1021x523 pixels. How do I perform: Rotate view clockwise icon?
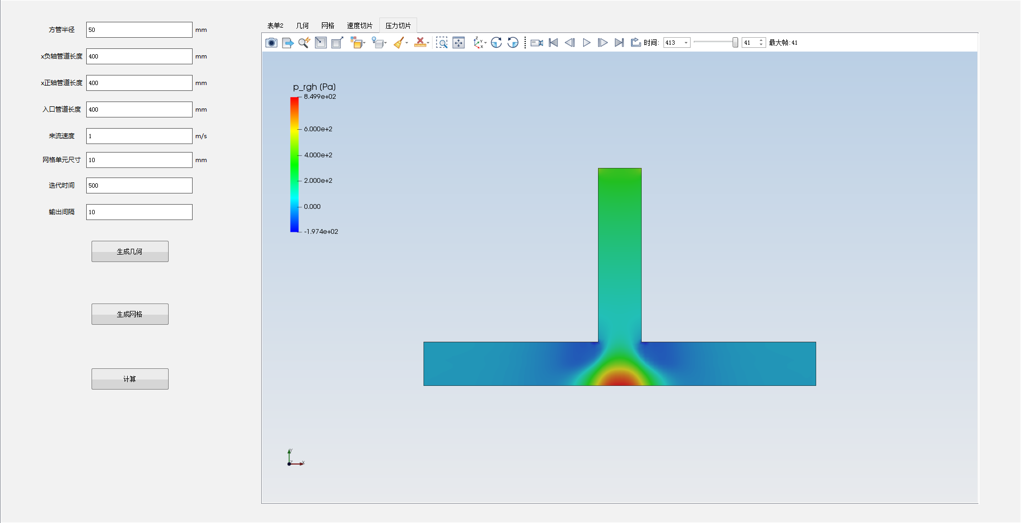click(496, 43)
